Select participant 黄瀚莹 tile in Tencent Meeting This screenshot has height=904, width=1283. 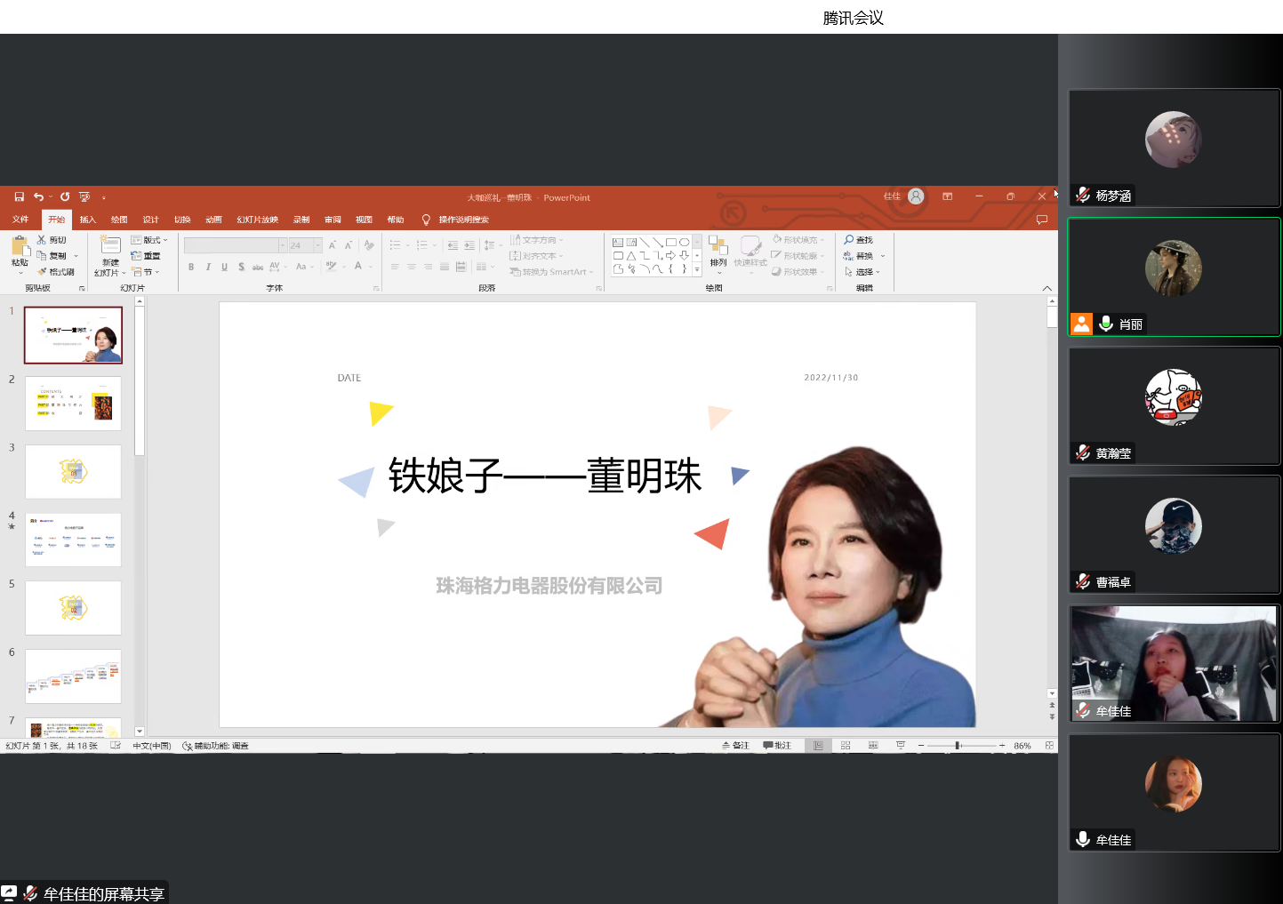coord(1174,405)
